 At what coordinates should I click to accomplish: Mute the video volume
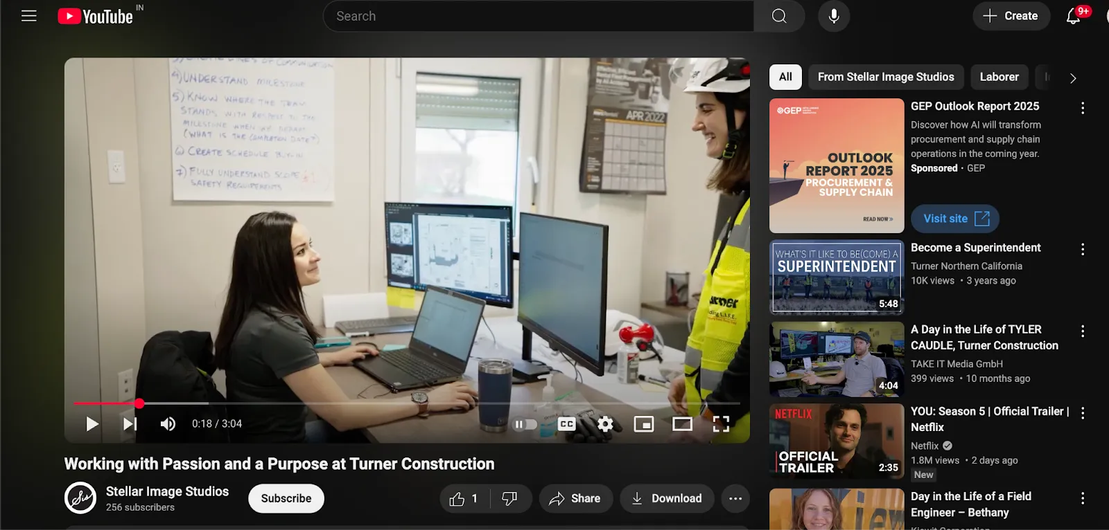click(x=168, y=423)
